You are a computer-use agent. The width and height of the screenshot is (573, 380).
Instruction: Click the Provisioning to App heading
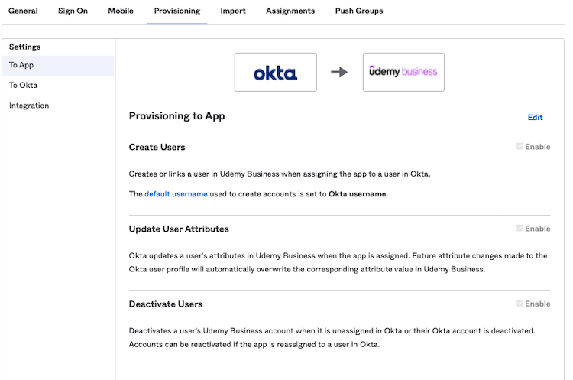[176, 116]
